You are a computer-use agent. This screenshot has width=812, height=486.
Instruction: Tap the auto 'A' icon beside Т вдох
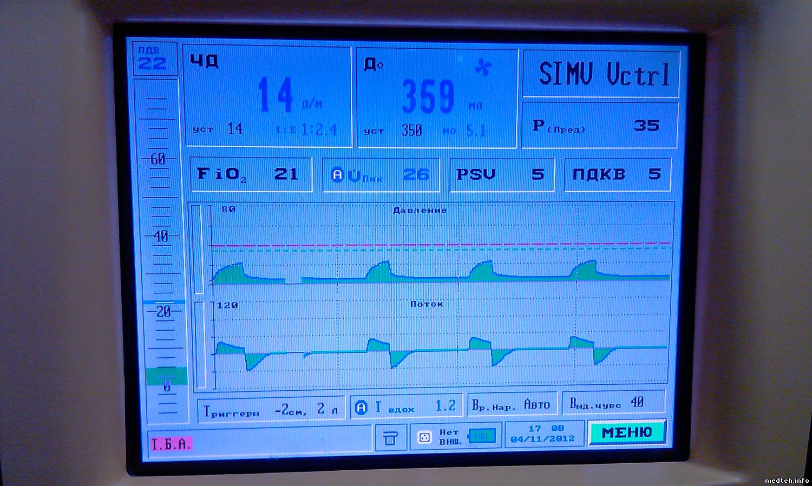pyautogui.click(x=361, y=408)
